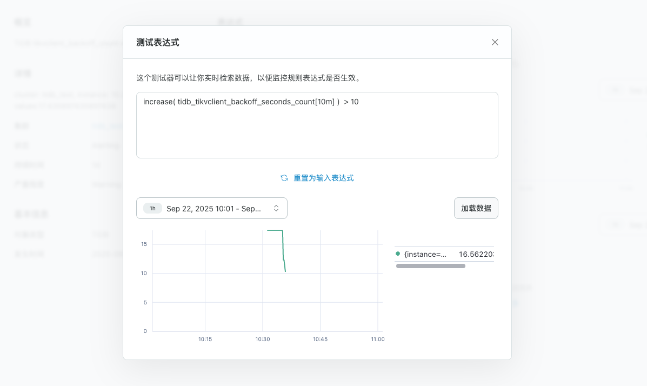This screenshot has width=647, height=386.
Task: Click the 15 tick on the y-axis
Action: [x=144, y=244]
